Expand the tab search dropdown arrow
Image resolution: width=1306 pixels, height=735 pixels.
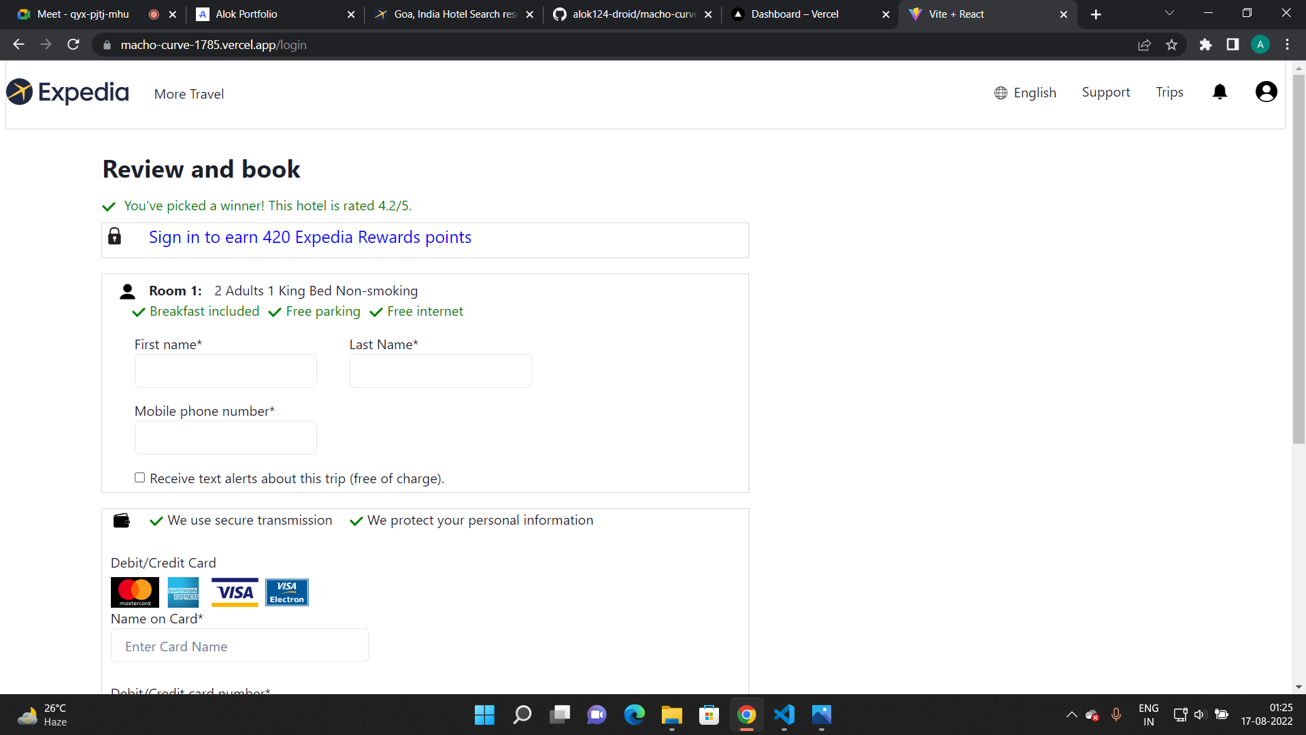tap(1169, 14)
